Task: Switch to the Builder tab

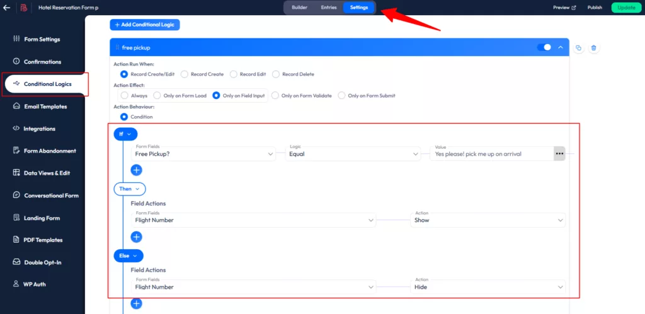Action: (x=299, y=8)
